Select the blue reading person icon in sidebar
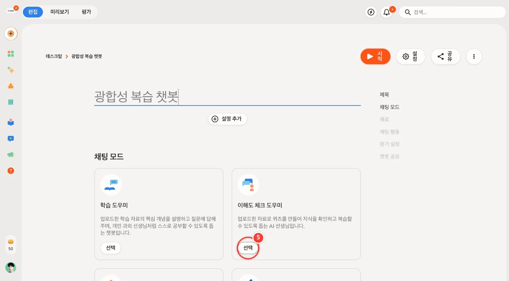509x281 pixels. pyautogui.click(x=11, y=122)
